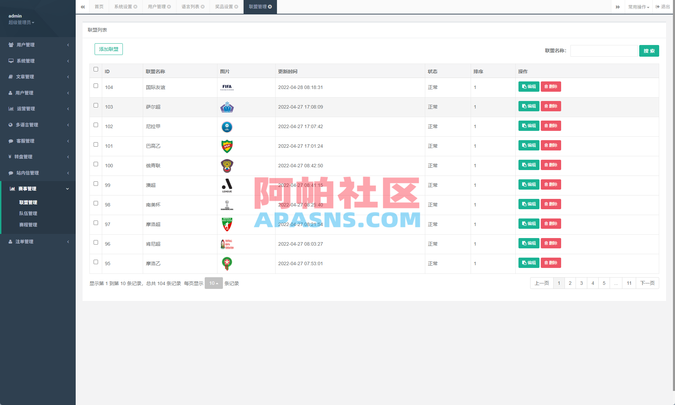
Task: Select the checkbox beside 摩洛超 row
Action: pos(96,223)
